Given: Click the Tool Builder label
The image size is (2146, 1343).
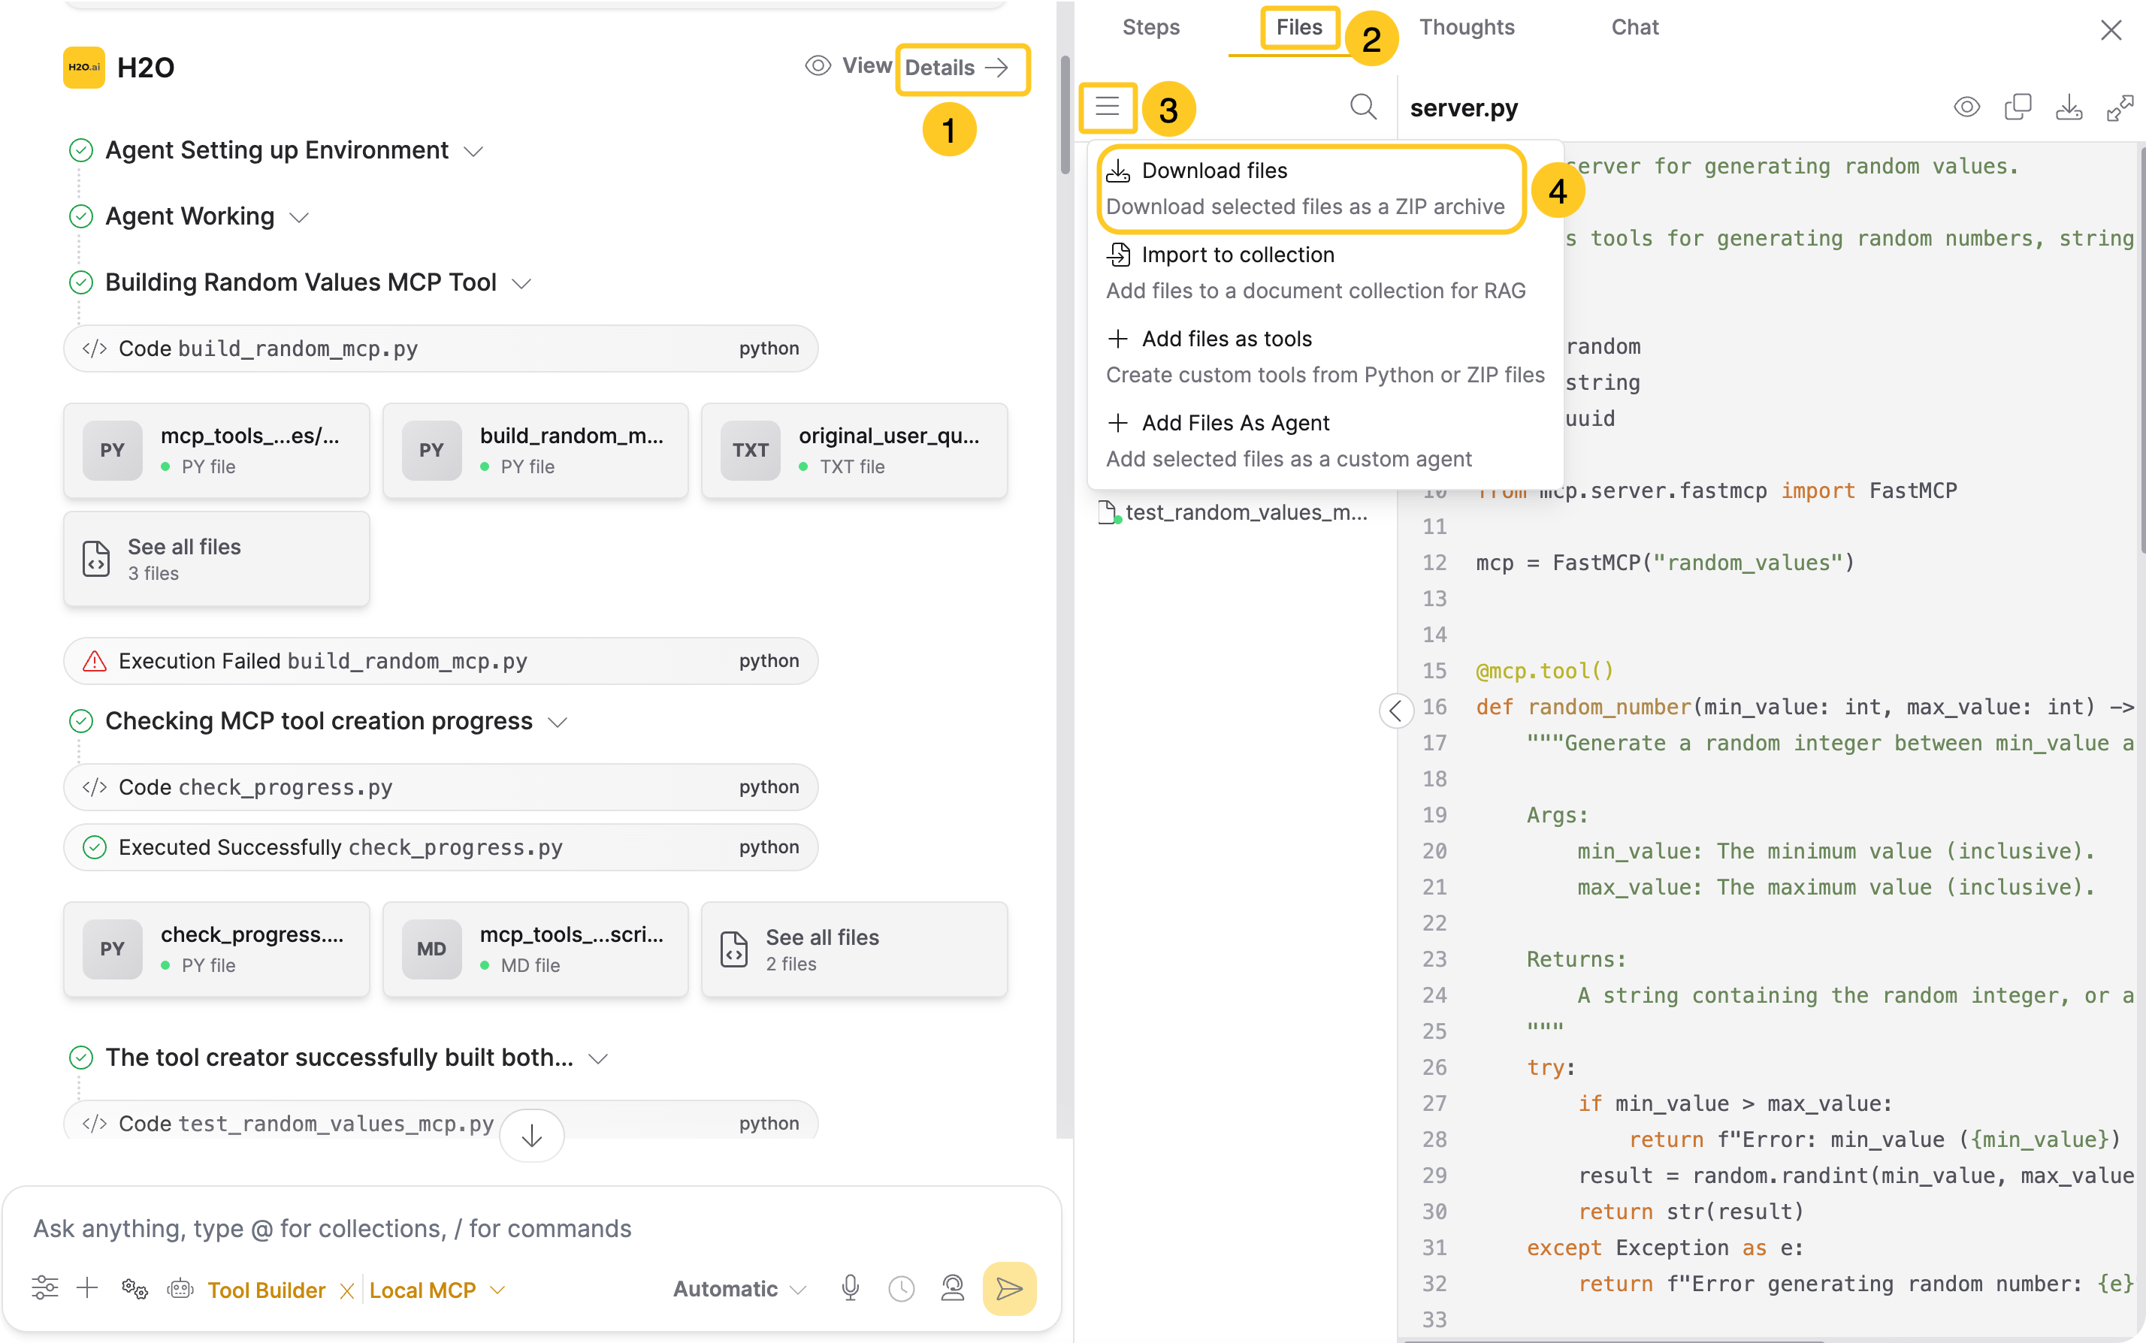Looking at the screenshot, I should click(267, 1290).
